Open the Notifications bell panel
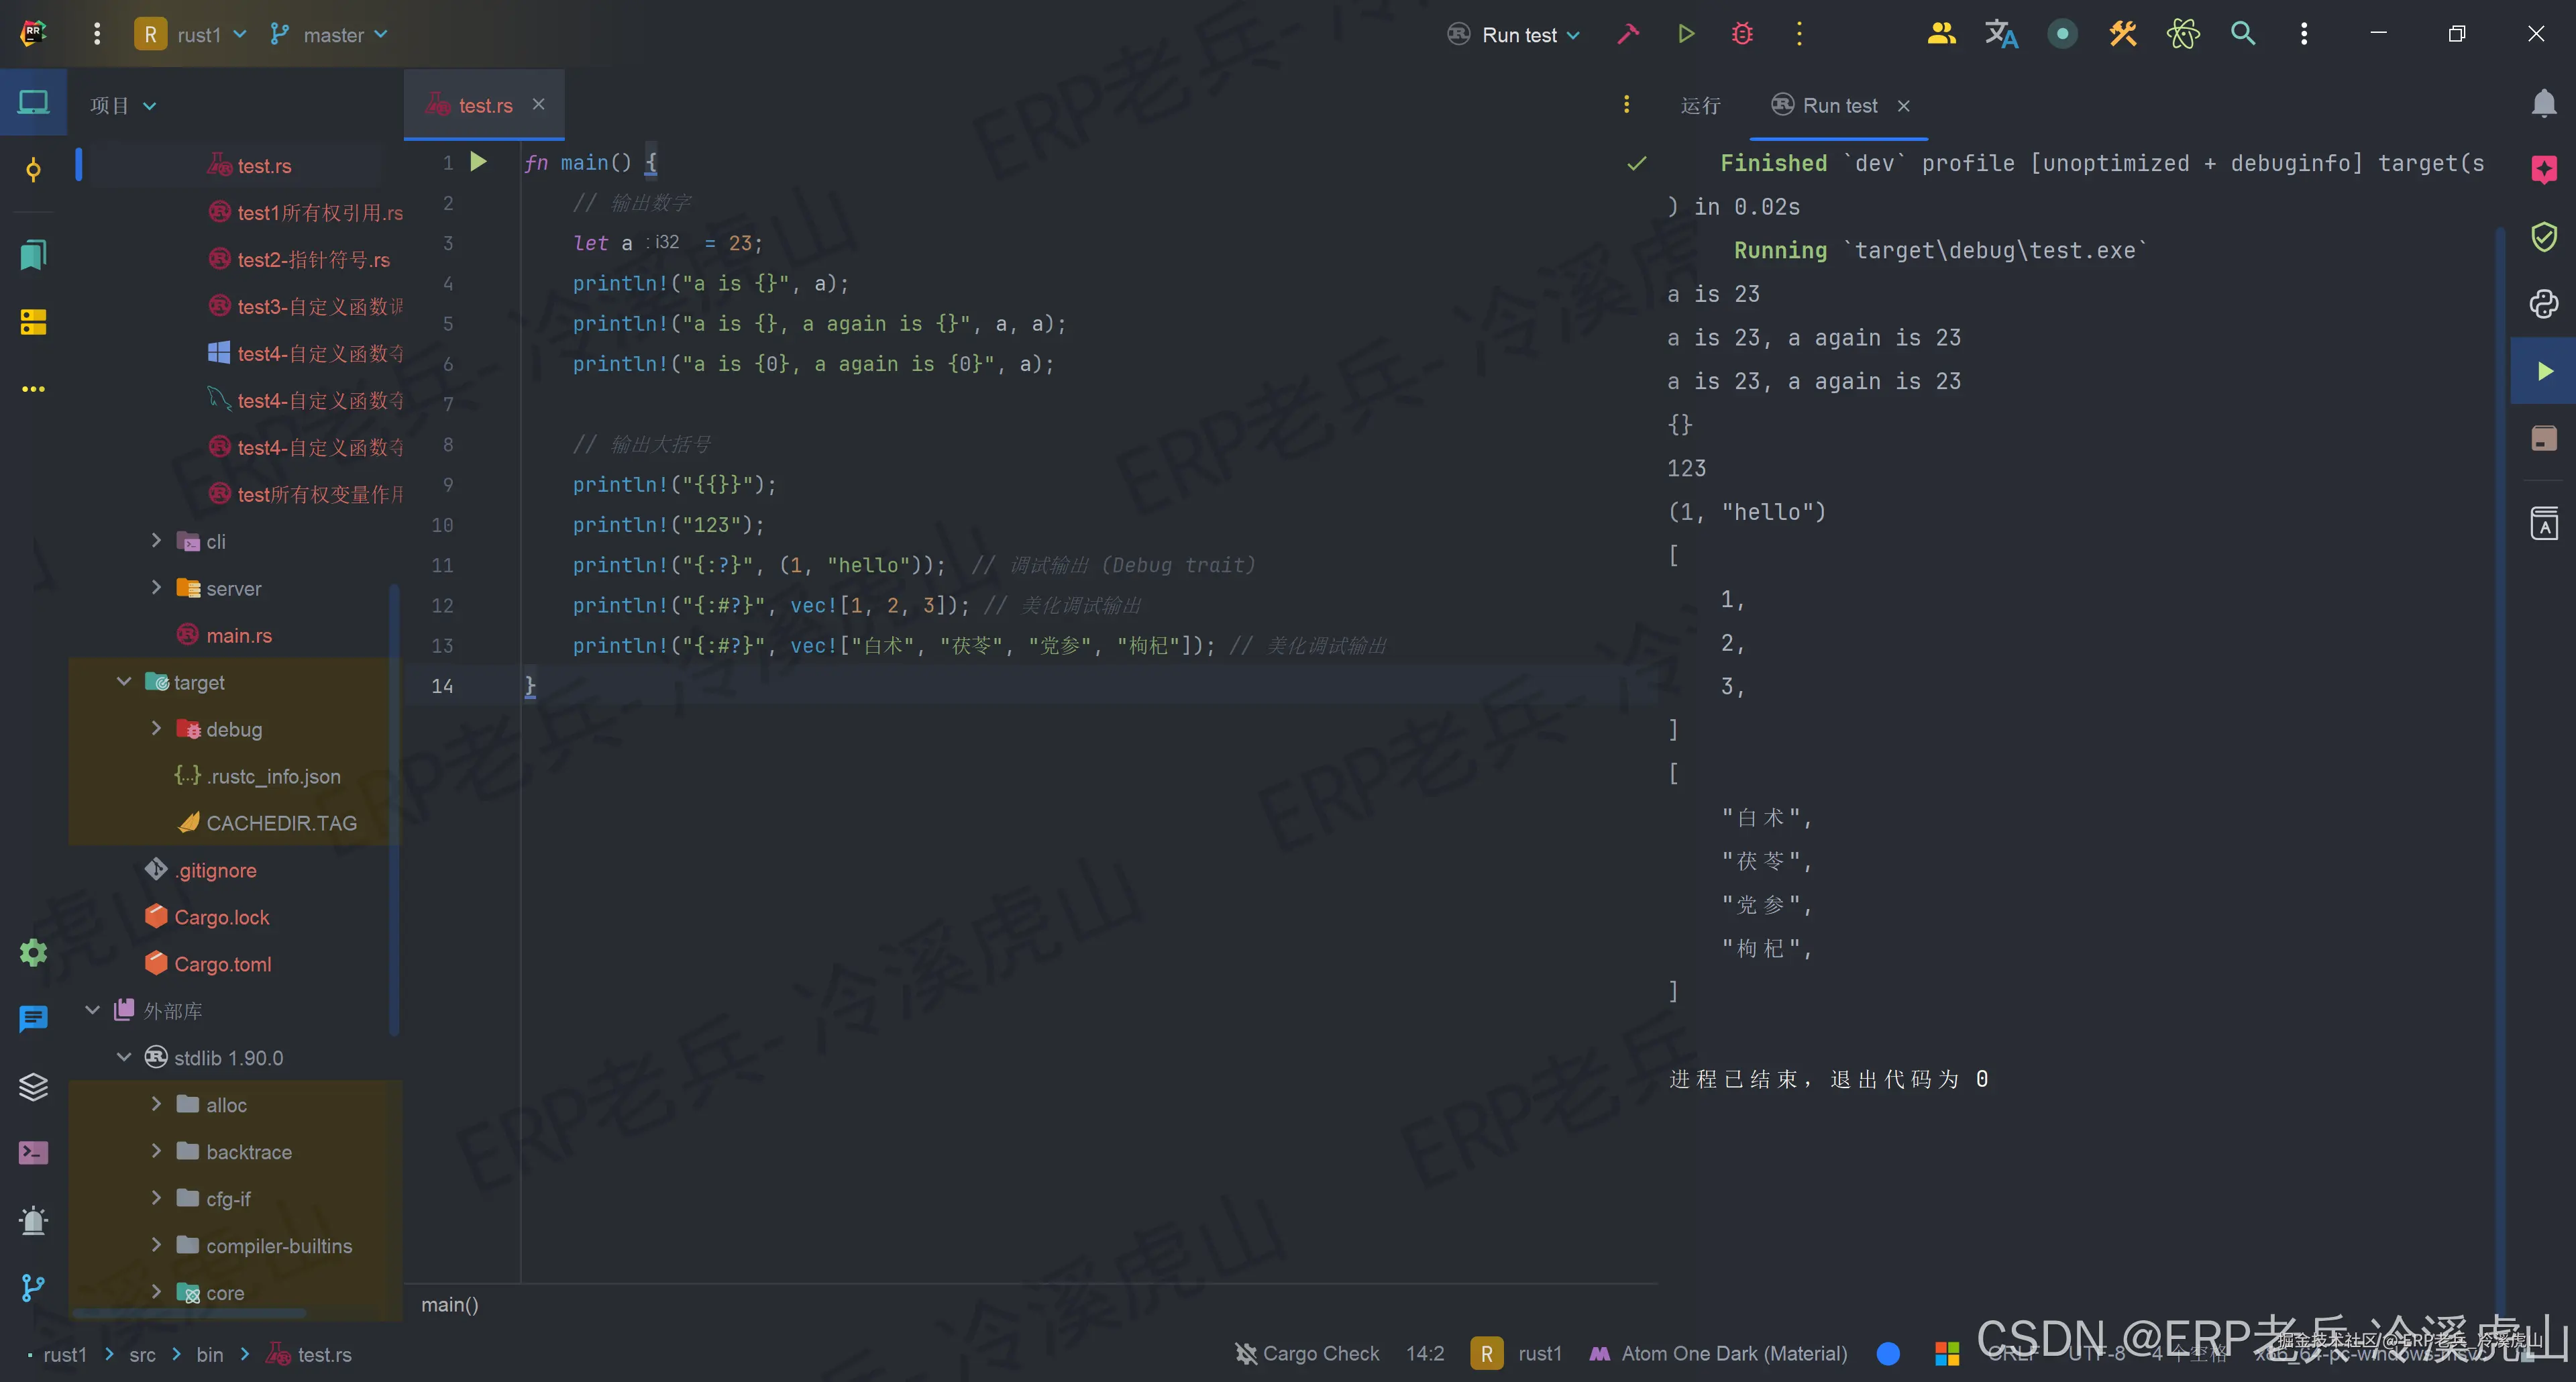The height and width of the screenshot is (1382, 2576). click(x=2543, y=103)
